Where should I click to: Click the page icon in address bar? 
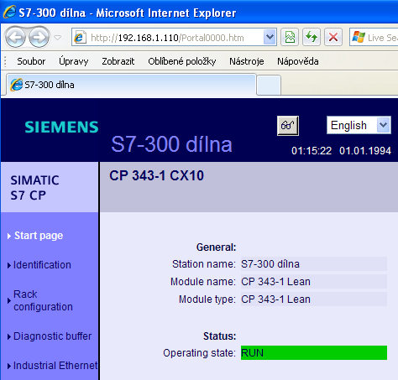pos(80,37)
